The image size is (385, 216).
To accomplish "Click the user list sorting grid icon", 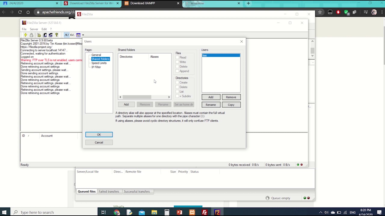I will [x=78, y=35].
